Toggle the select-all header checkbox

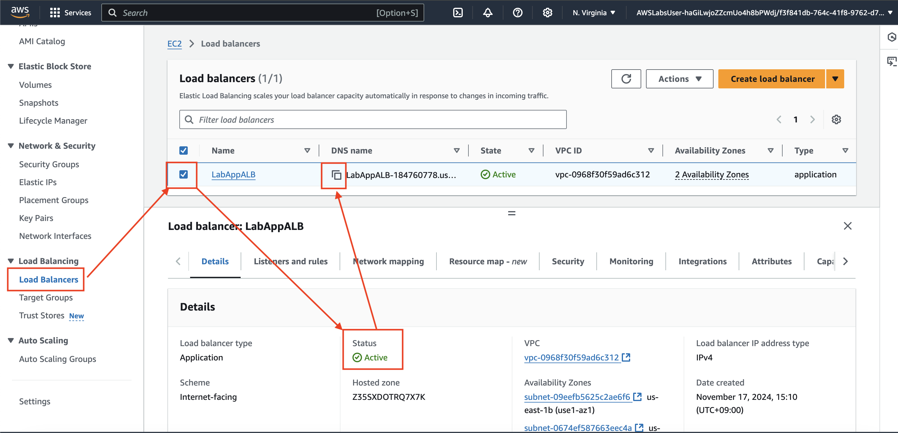[x=183, y=151]
